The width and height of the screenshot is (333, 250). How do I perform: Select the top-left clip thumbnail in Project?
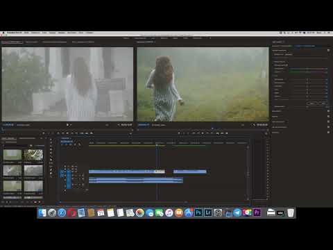(12, 155)
